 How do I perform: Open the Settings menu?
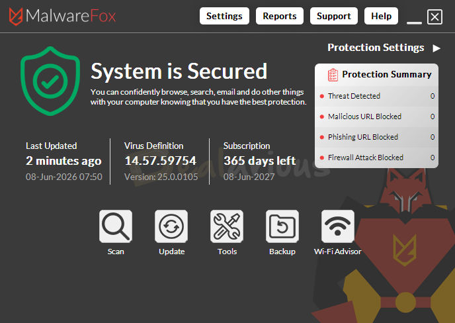pos(224,16)
